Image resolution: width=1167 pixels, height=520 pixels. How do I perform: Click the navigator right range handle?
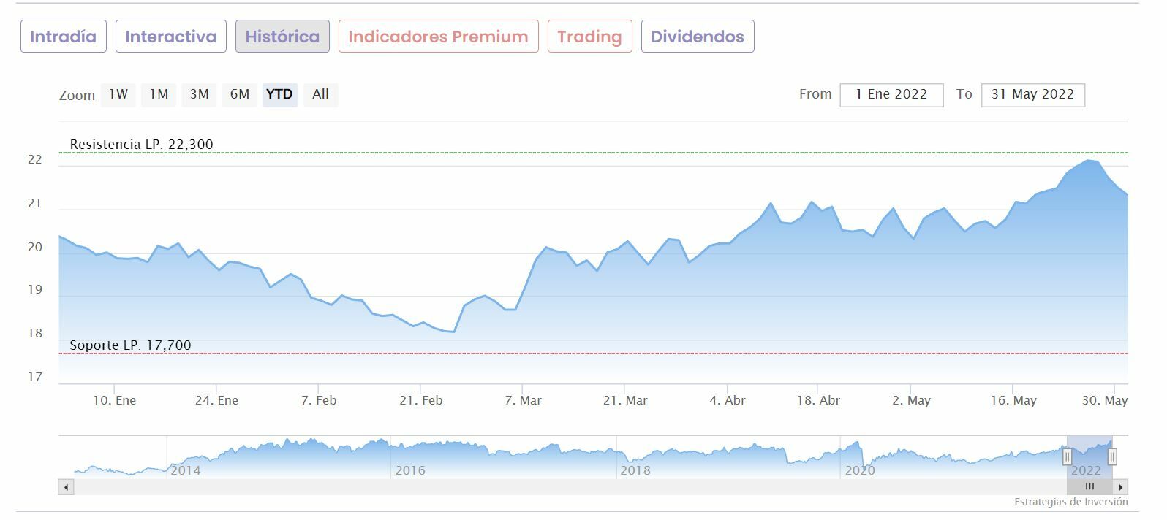(x=1112, y=457)
